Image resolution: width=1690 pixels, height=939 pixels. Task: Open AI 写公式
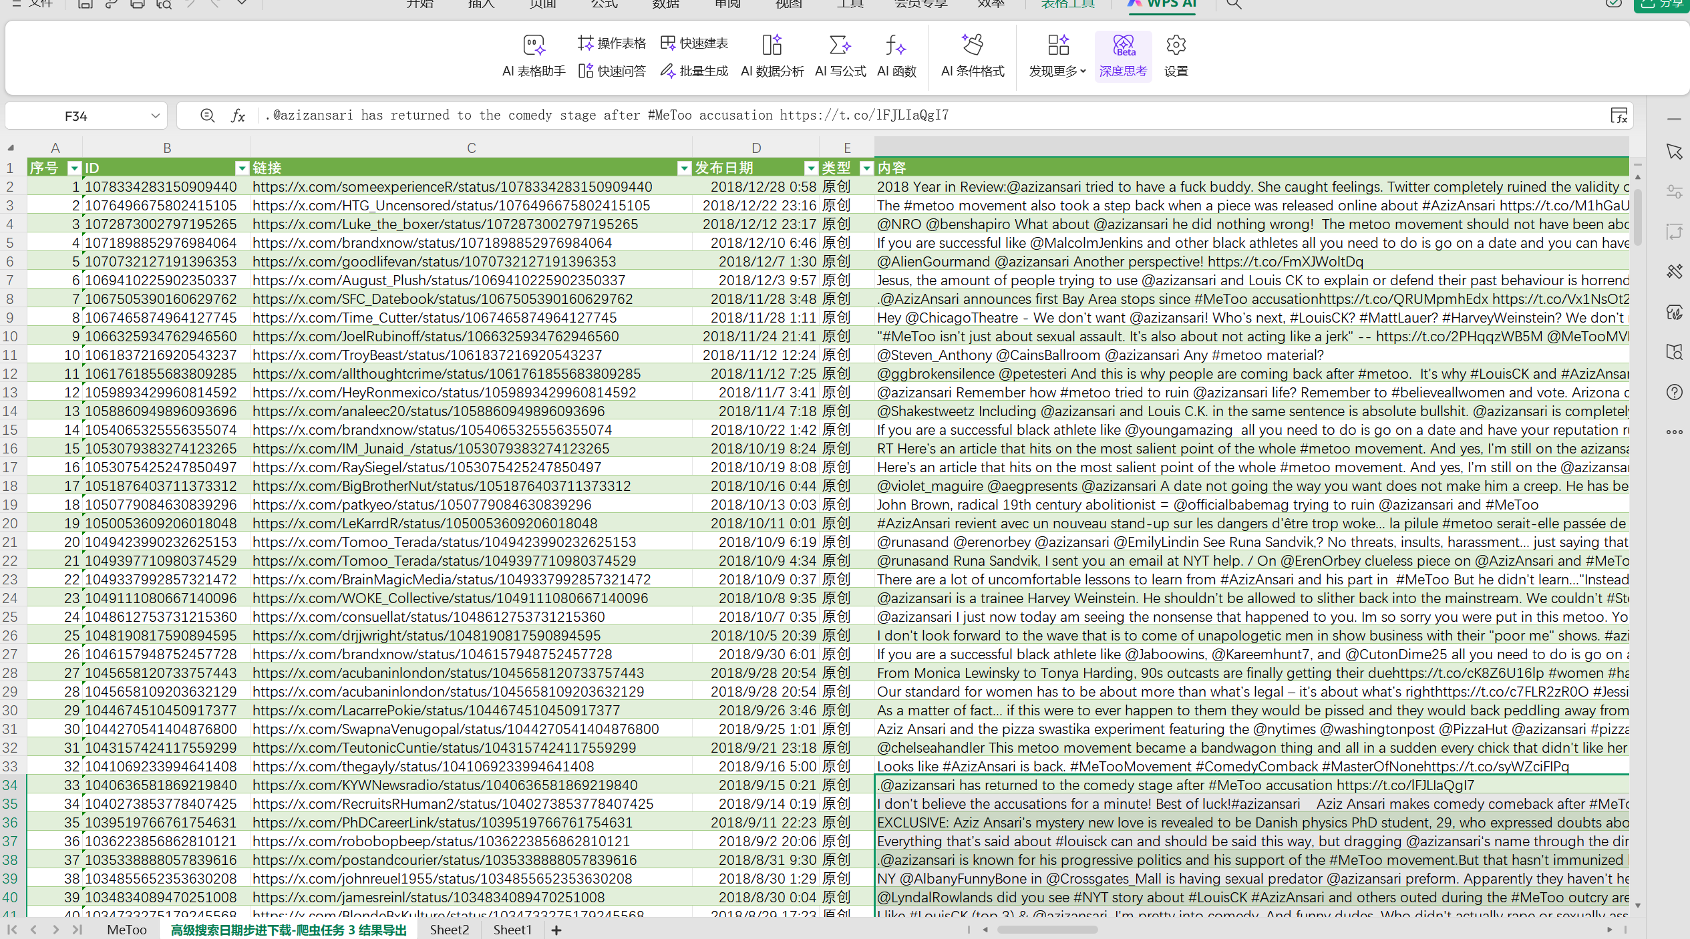click(840, 56)
